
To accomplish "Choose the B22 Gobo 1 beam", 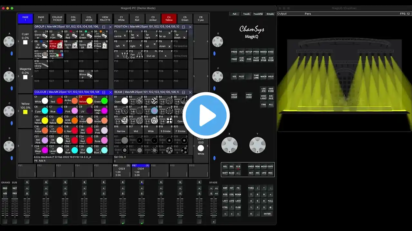I will coord(136,140).
